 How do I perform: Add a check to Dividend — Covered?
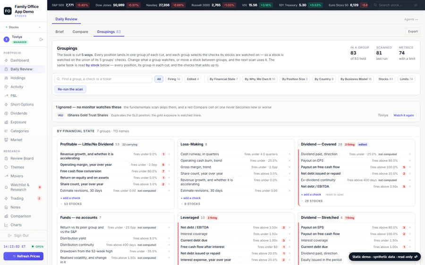(x=312, y=194)
